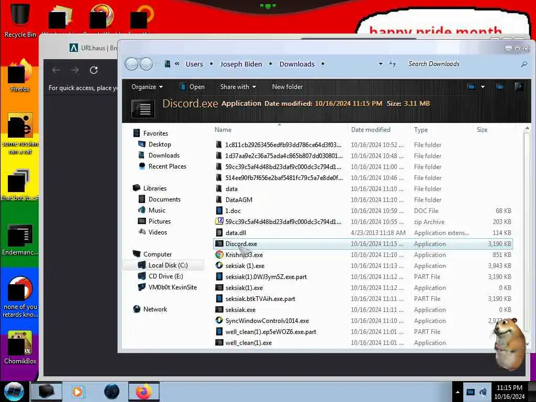This screenshot has height=402, width=536.
Task: Click the New folder button
Action: click(x=287, y=87)
